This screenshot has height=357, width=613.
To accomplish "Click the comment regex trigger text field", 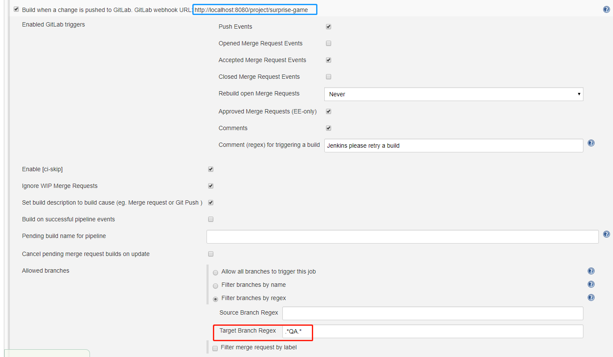I will (453, 146).
